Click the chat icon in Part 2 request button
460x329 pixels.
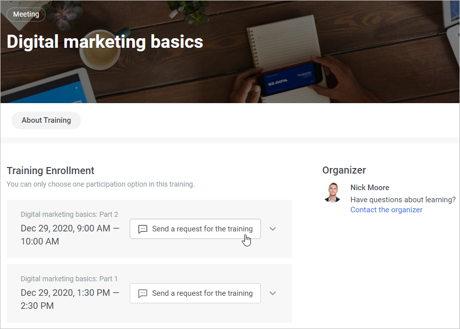pyautogui.click(x=143, y=229)
